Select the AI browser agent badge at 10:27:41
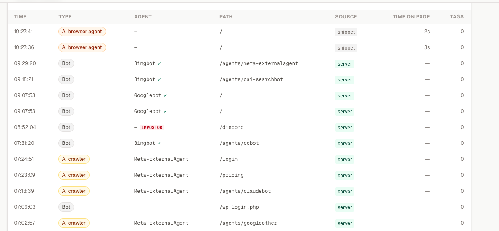 point(82,31)
